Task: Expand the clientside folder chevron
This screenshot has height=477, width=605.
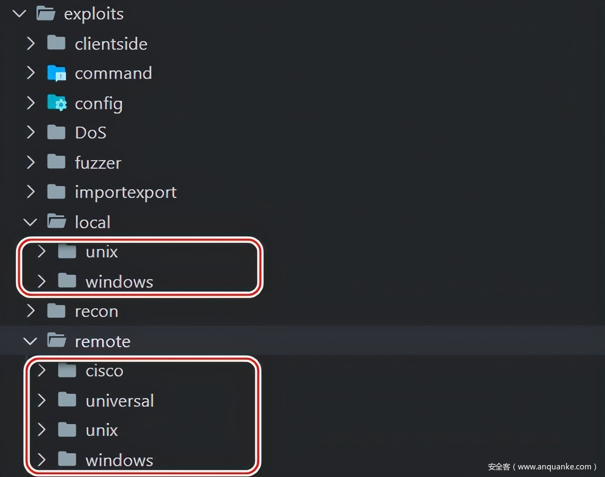Action: (x=31, y=43)
